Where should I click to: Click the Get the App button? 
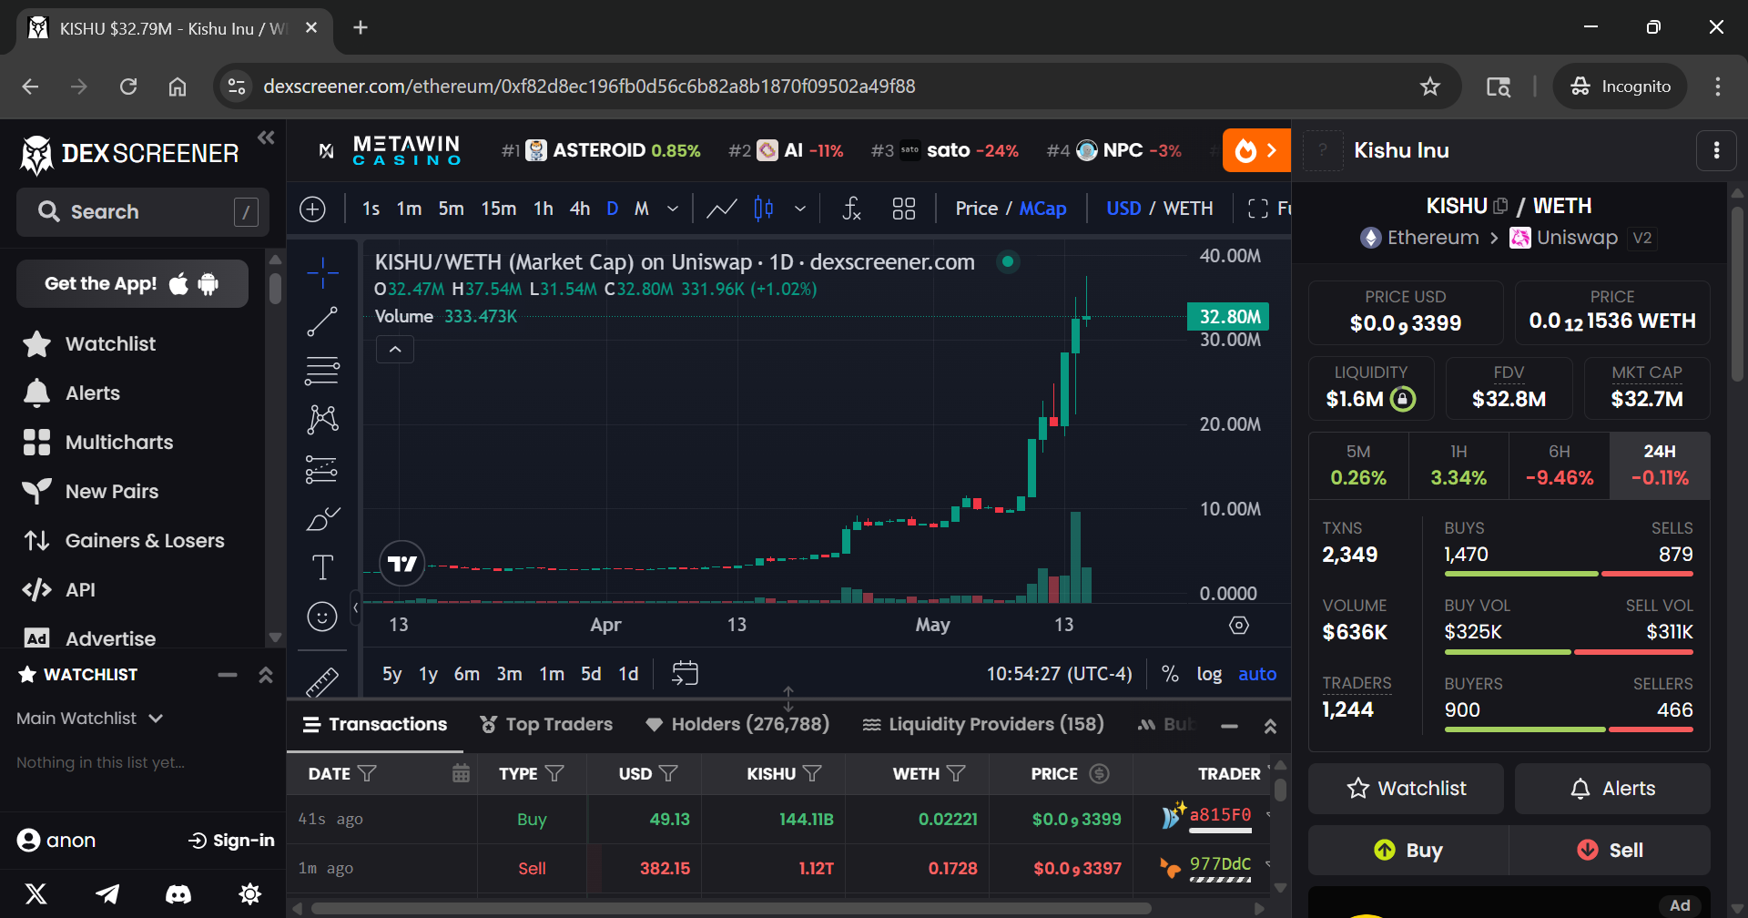132,284
